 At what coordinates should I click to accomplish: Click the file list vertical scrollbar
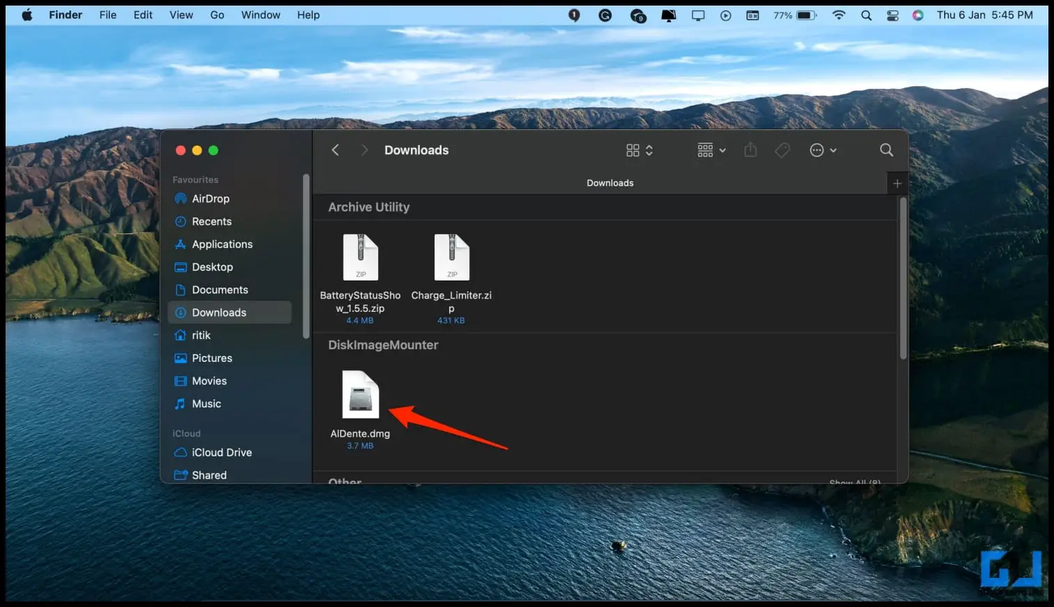(903, 278)
